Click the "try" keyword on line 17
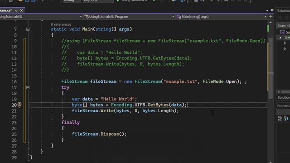The image size is (290, 163). tap(65, 87)
